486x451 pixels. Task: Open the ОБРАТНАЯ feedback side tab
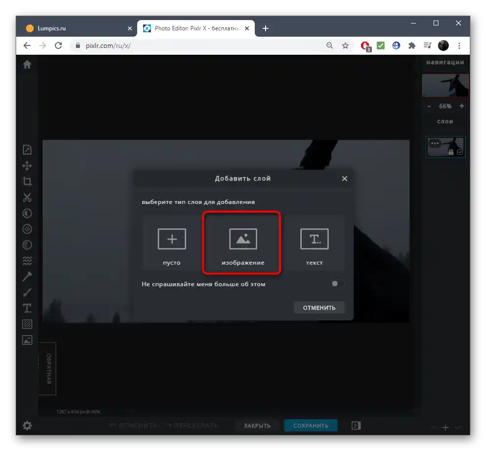coord(48,369)
